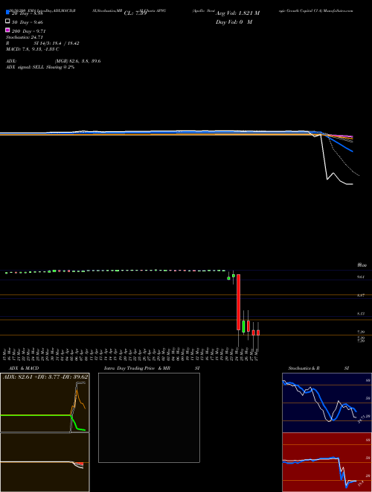The width and height of the screenshot is (372, 492).
Task: Click the MACD histogram lower panel
Action: 45,462
